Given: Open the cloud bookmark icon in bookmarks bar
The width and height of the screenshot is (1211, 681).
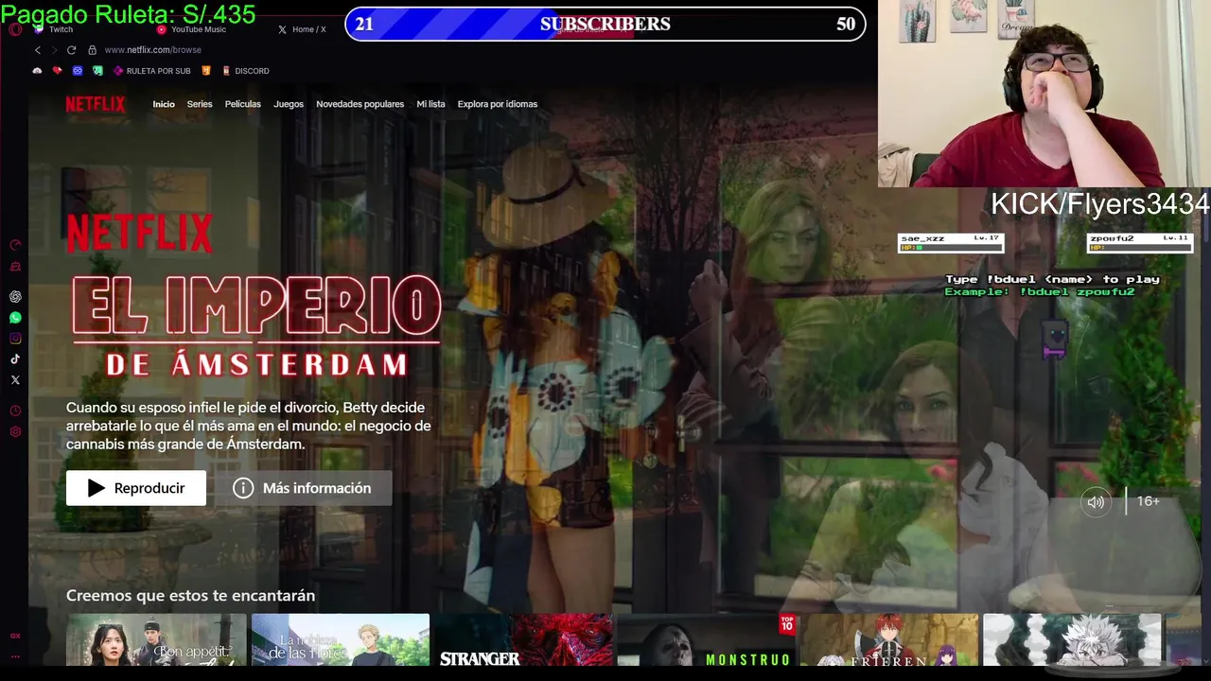Looking at the screenshot, I should click(38, 71).
